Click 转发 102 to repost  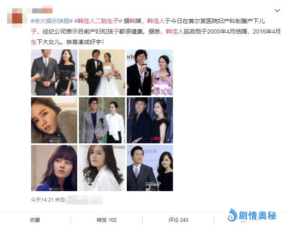(x=107, y=220)
